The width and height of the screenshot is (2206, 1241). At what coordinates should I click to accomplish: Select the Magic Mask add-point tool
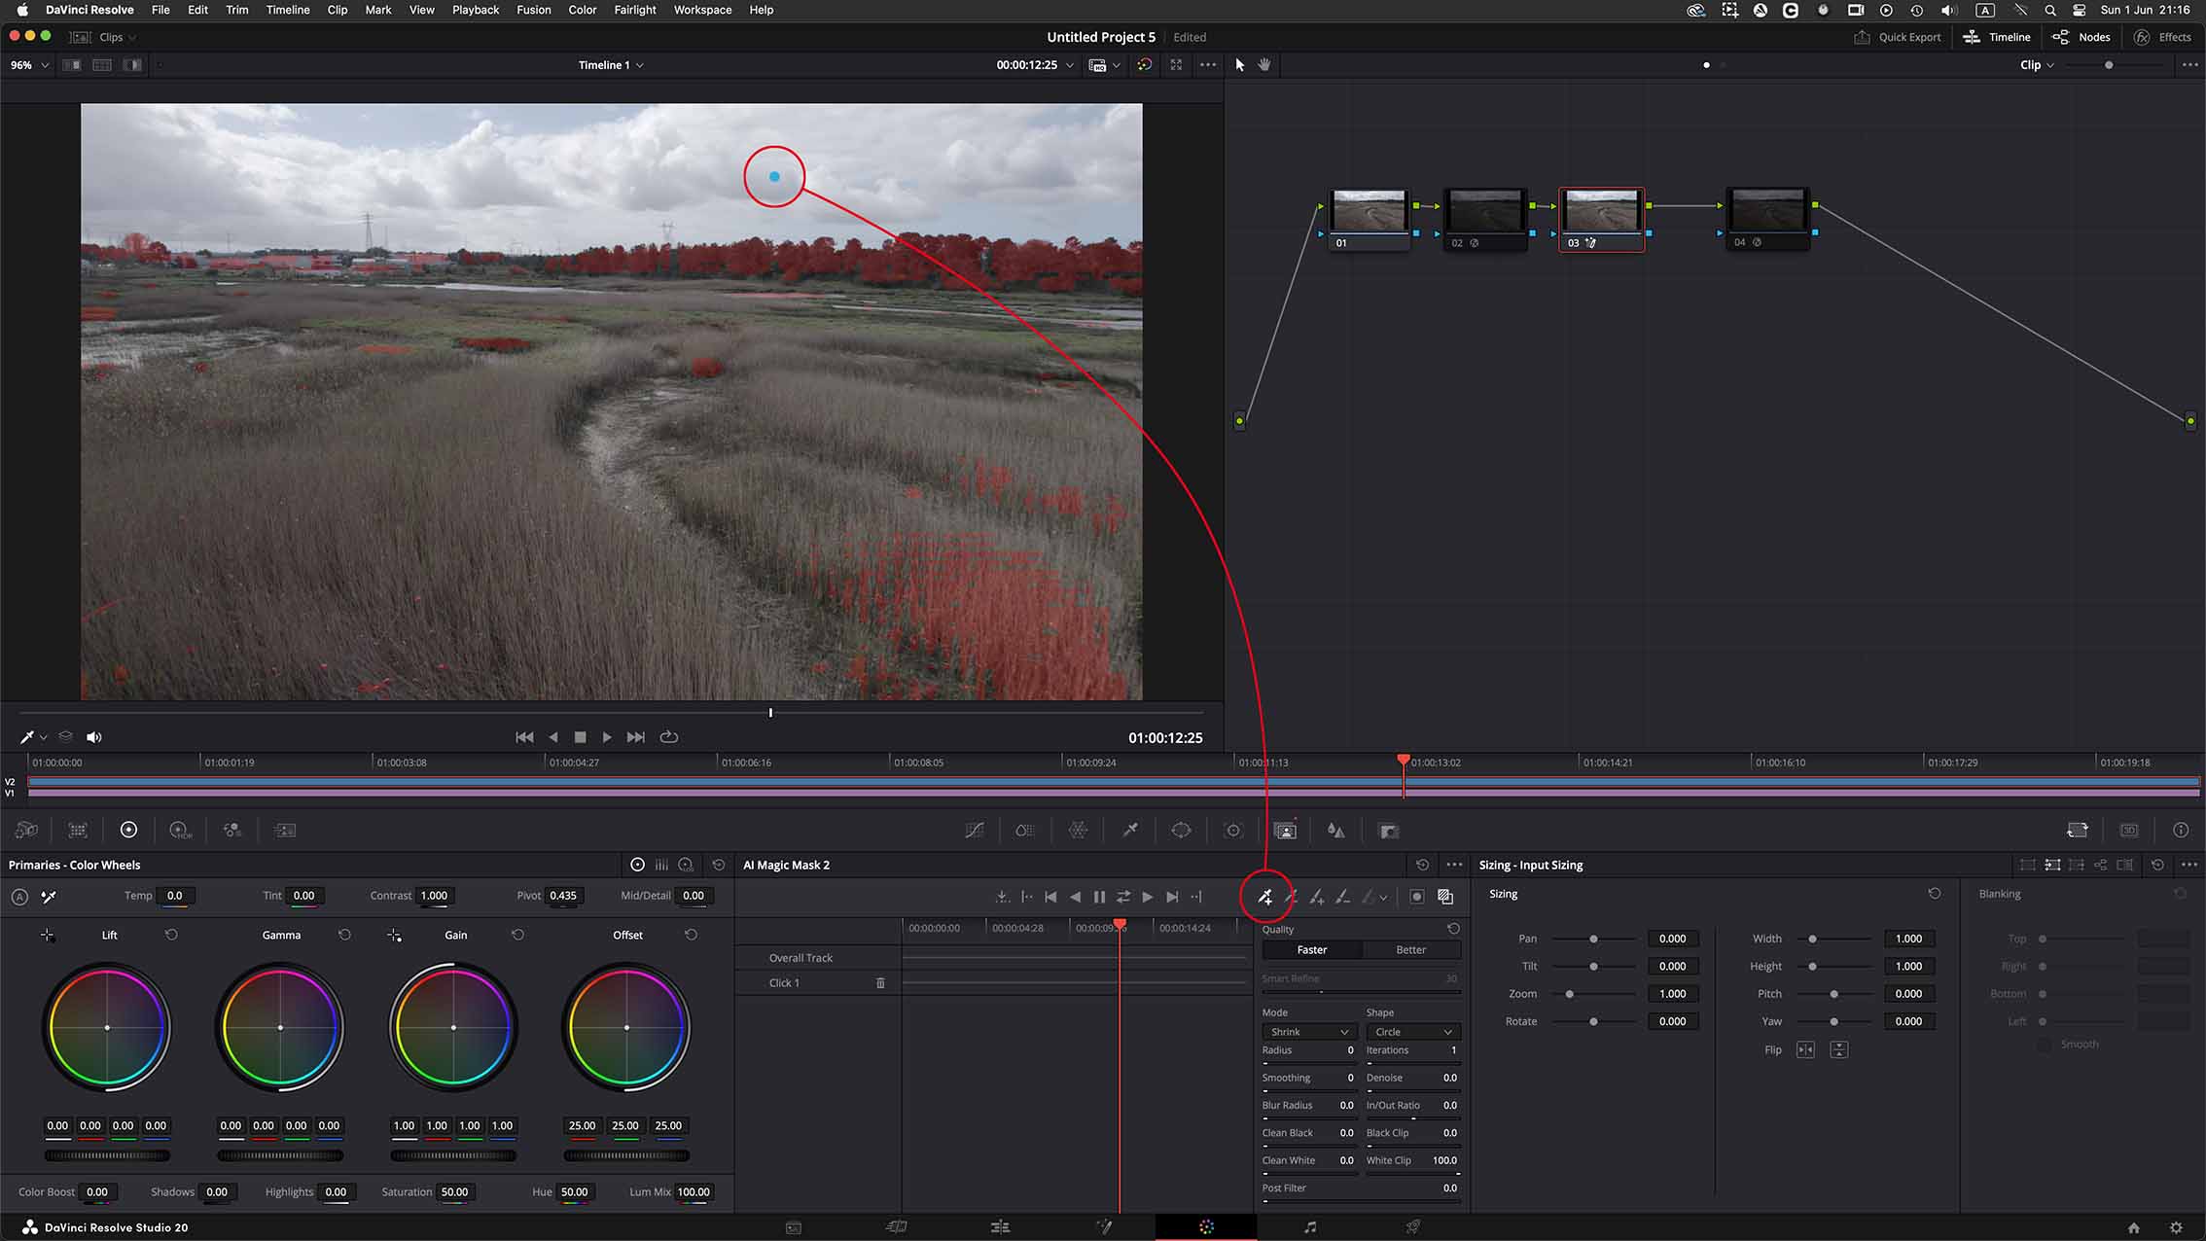point(1264,897)
